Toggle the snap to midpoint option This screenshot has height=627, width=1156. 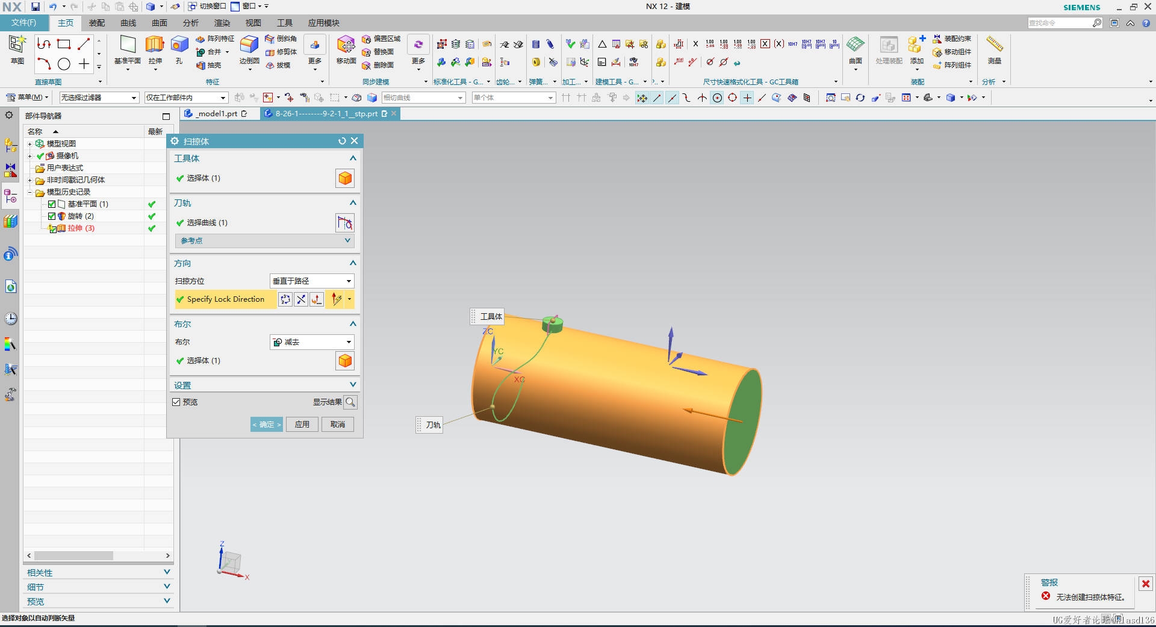(x=672, y=98)
